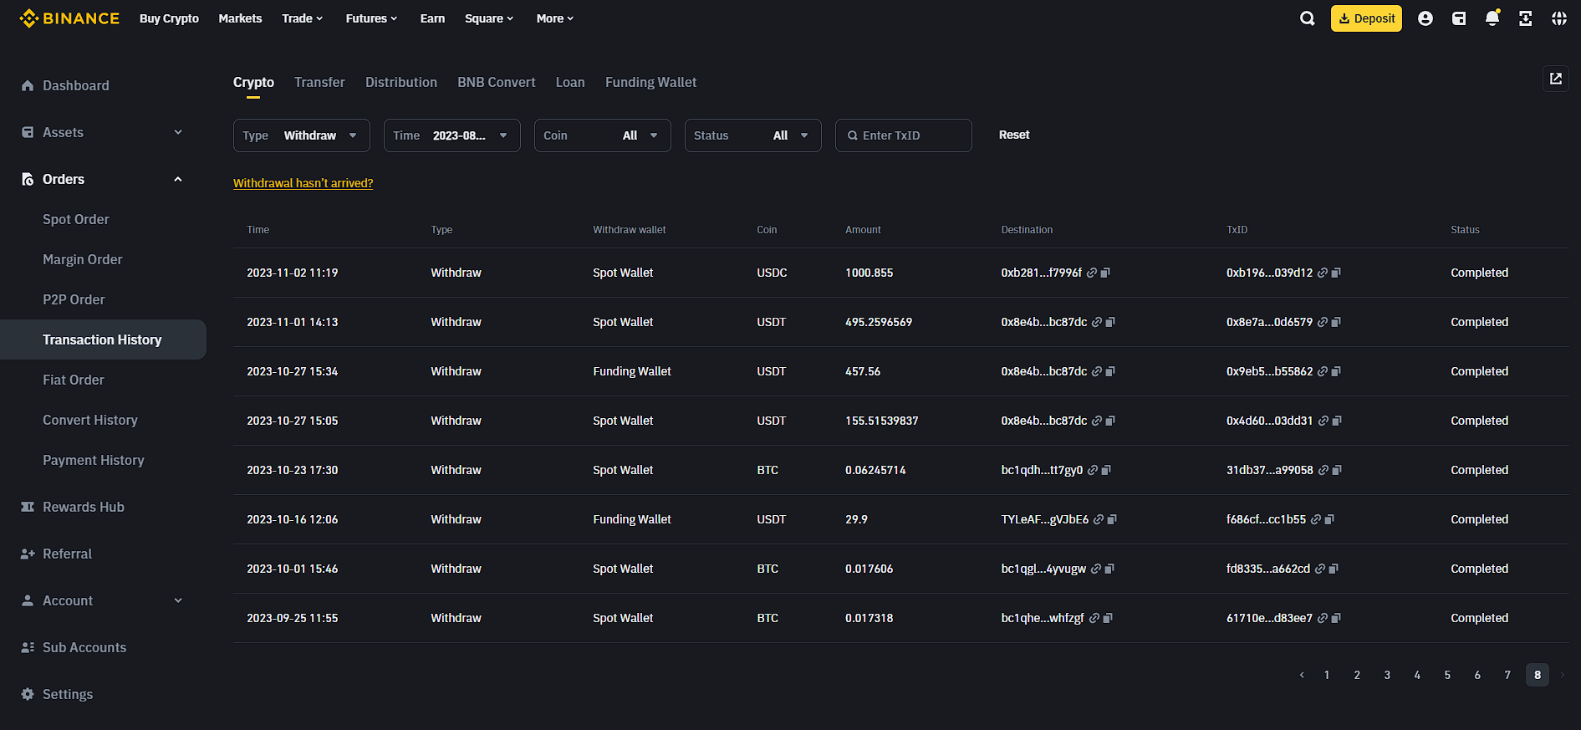
Task: Copy TxID 0x4d60...03dd31
Action: (1337, 421)
